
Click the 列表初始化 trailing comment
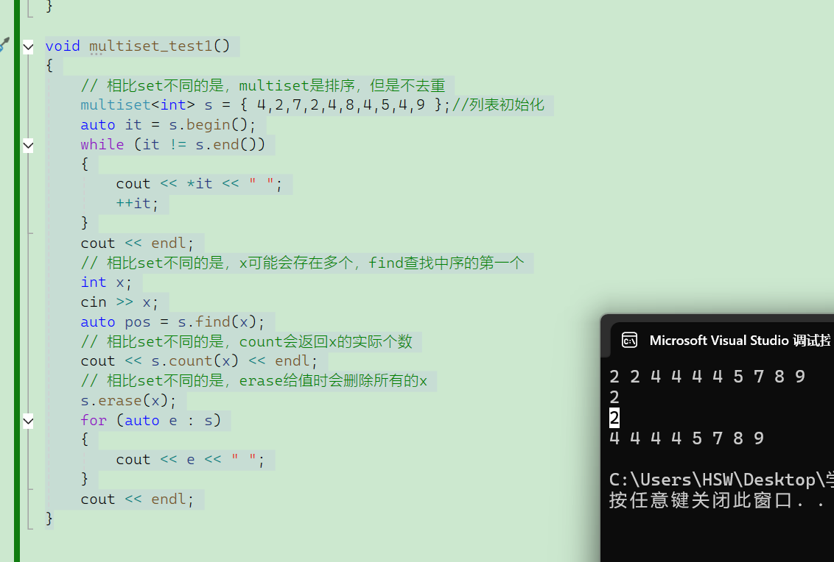tap(498, 104)
